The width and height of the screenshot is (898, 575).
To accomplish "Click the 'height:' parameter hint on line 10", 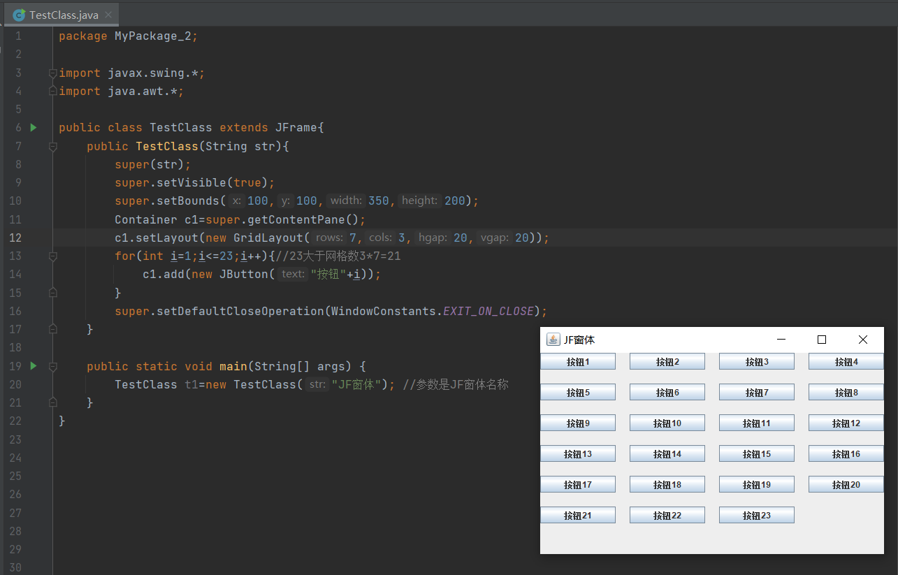I will click(x=419, y=201).
